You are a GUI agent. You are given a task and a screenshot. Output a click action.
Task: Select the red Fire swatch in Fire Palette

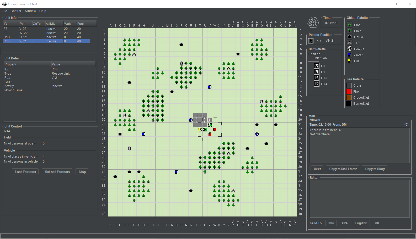pos(349,91)
